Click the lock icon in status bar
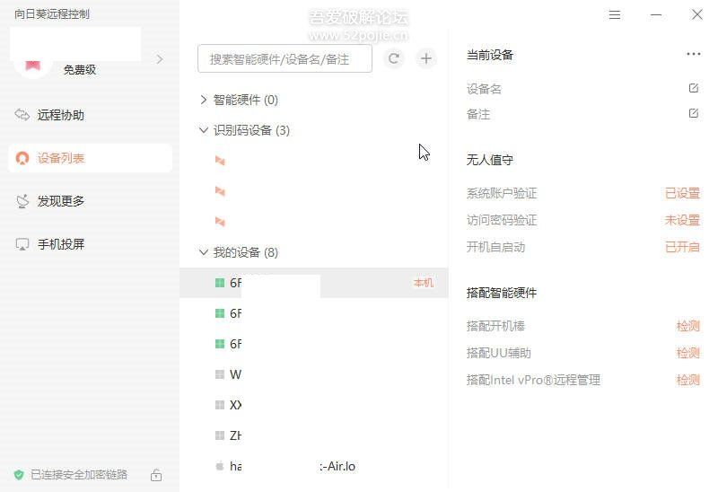Screen dimensions: 718x492 (x=156, y=475)
